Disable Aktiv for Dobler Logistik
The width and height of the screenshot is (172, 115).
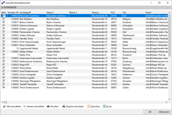click(x=4, y=29)
